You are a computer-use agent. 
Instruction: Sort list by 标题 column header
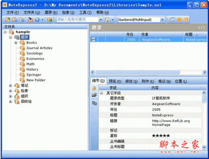click(195, 34)
